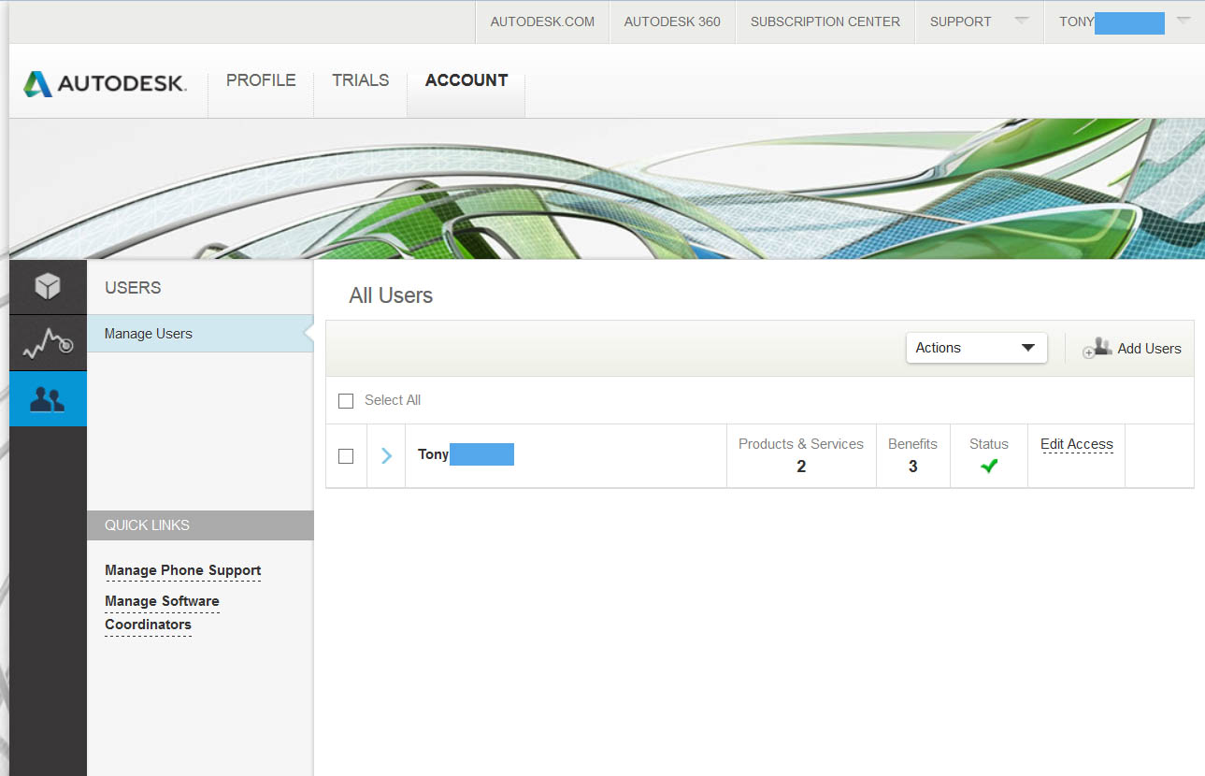
Task: Expand the Tony user row chevron
Action: 386,456
